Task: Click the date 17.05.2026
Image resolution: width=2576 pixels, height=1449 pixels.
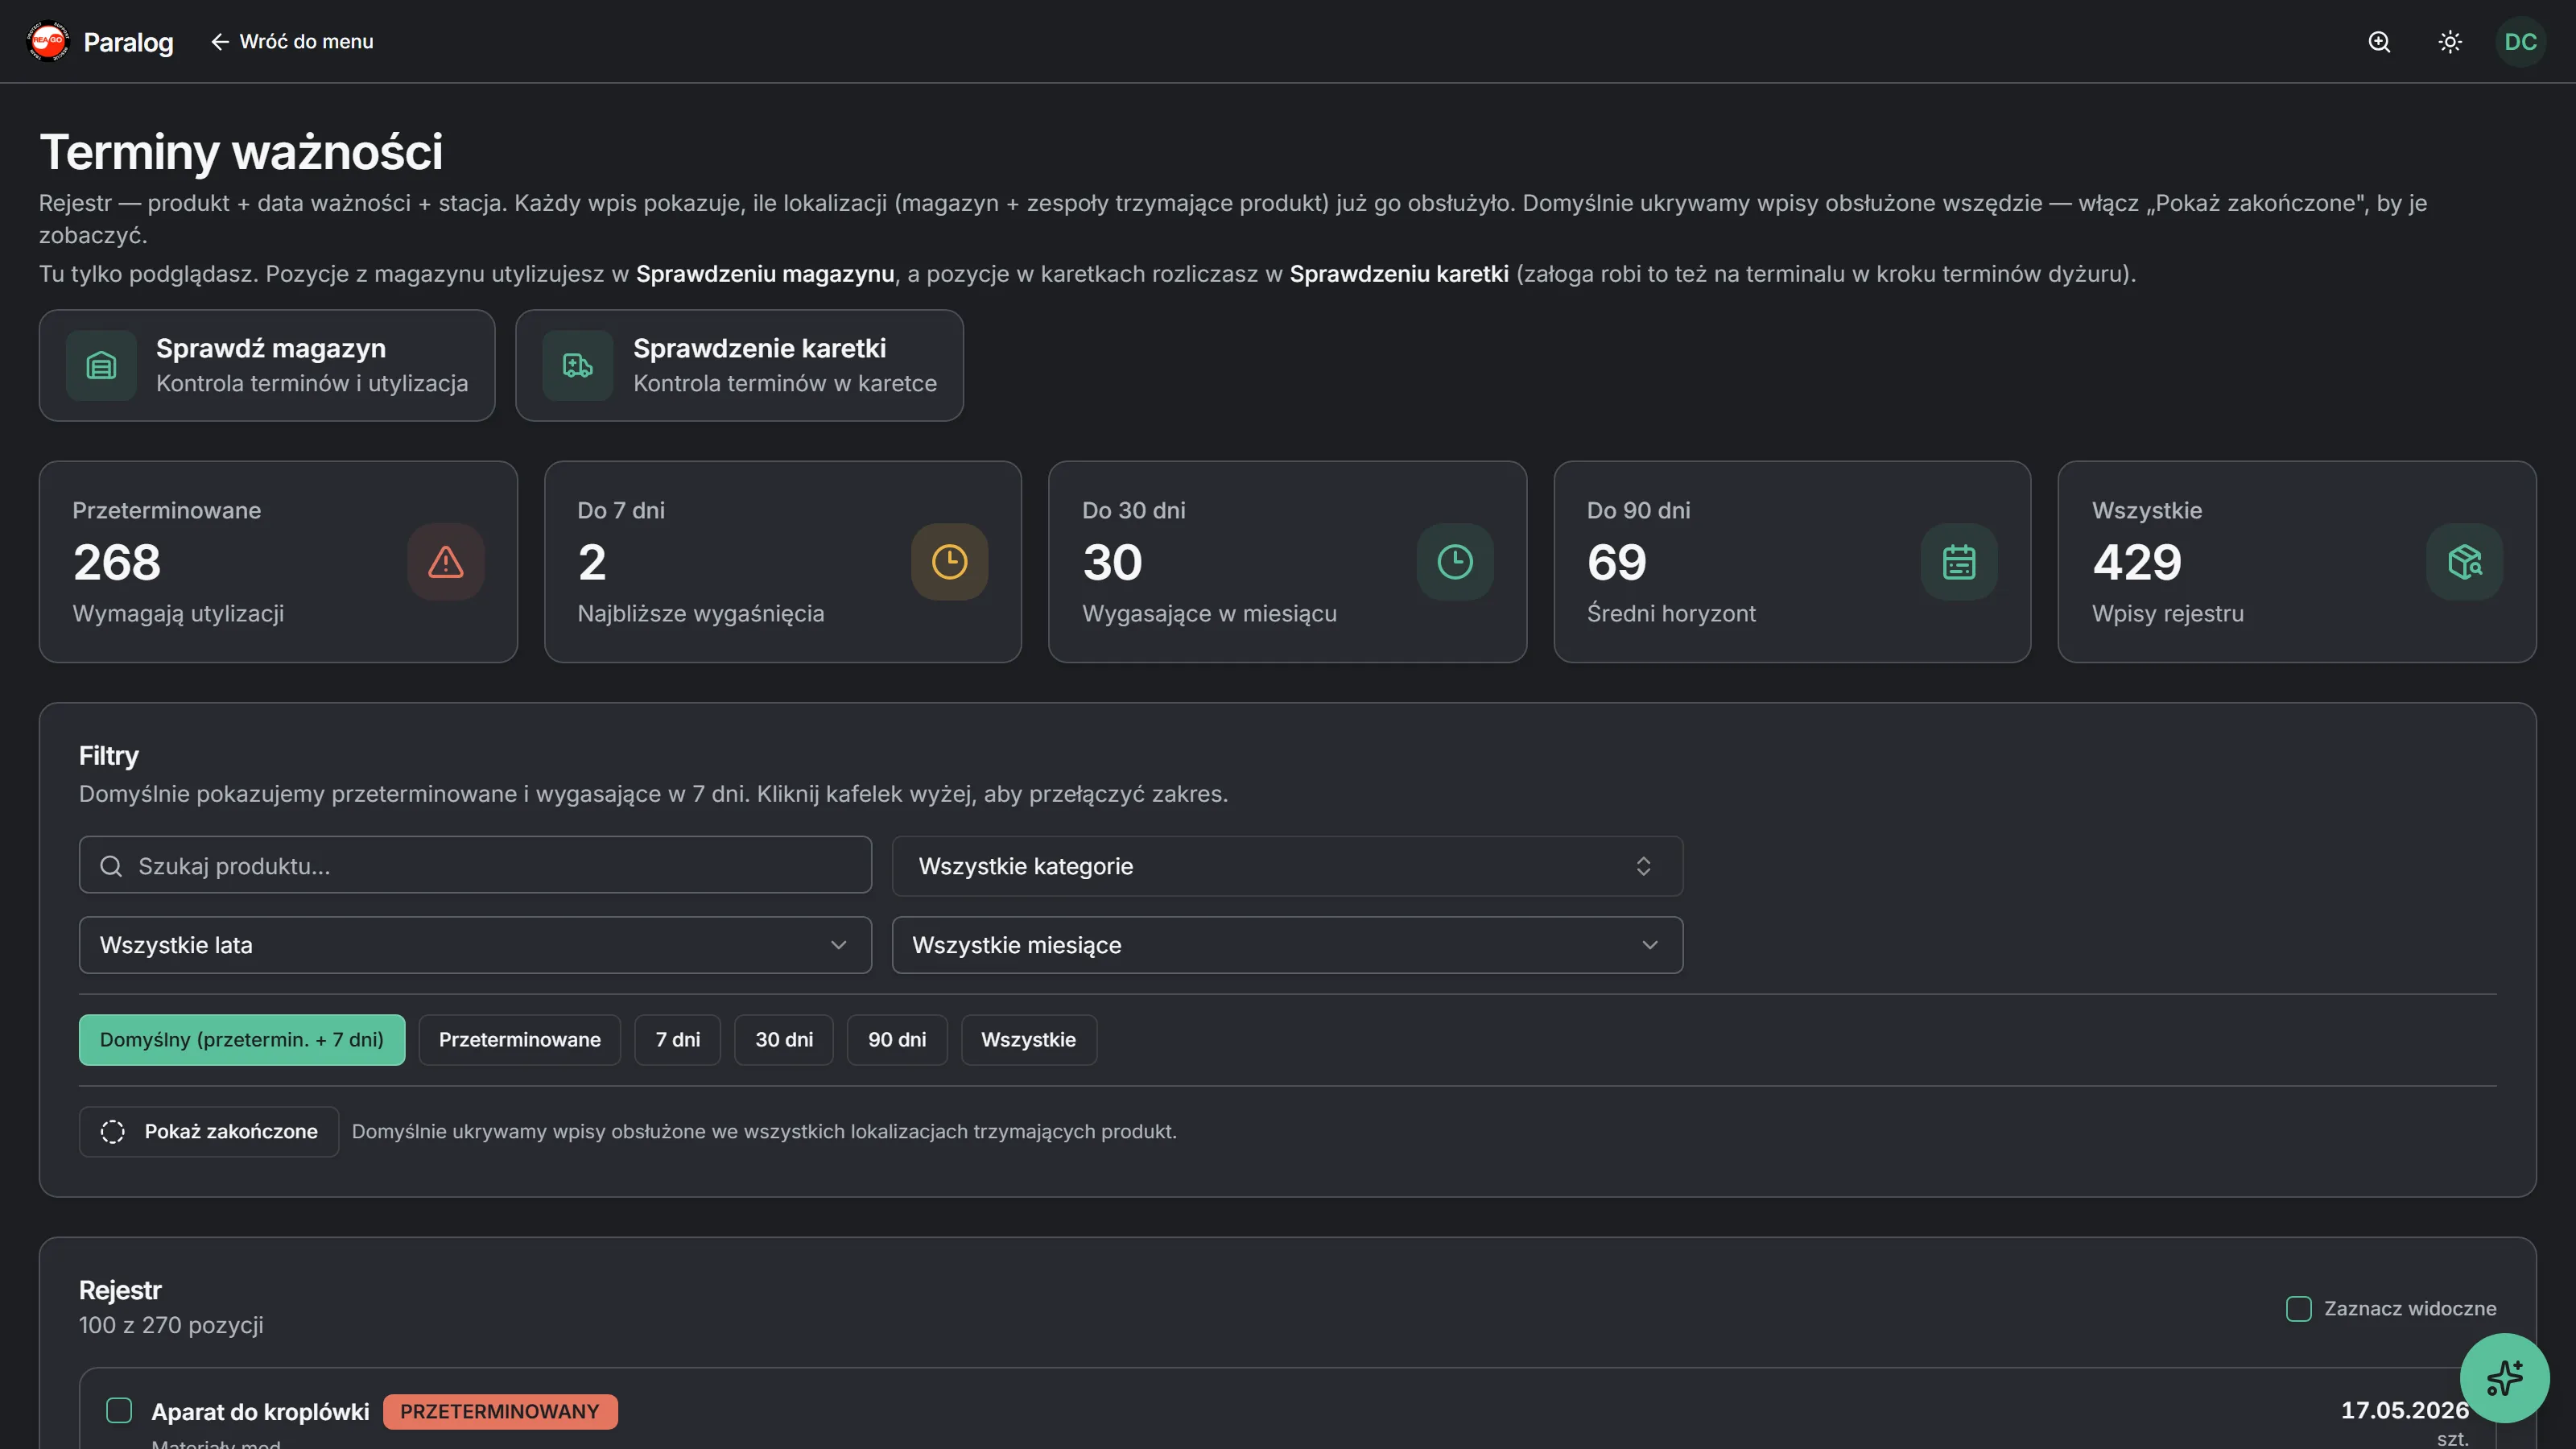Action: (2404, 1410)
